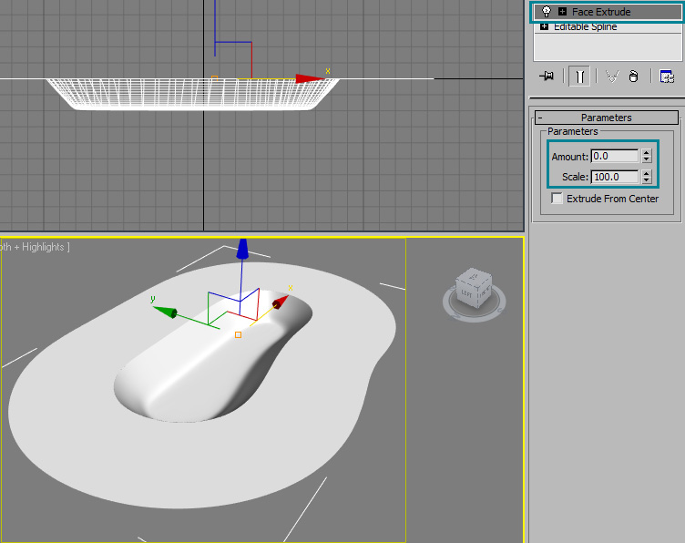The image size is (685, 543).
Task: Open Configure Modifier Sets icon
Action: click(x=667, y=77)
